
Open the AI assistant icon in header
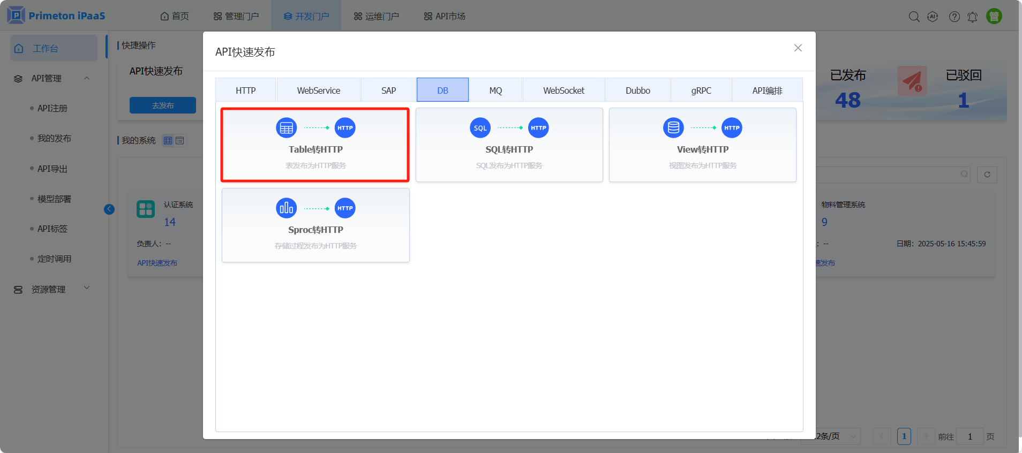[x=933, y=17]
